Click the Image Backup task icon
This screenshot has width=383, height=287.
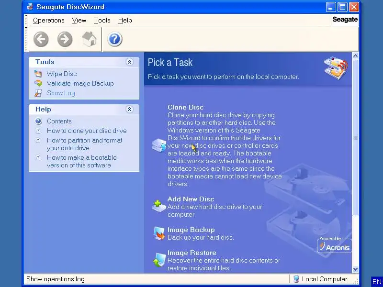pos(159,233)
